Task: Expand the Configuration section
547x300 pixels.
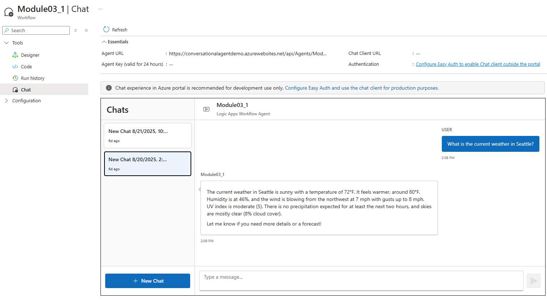Action: click(6, 100)
